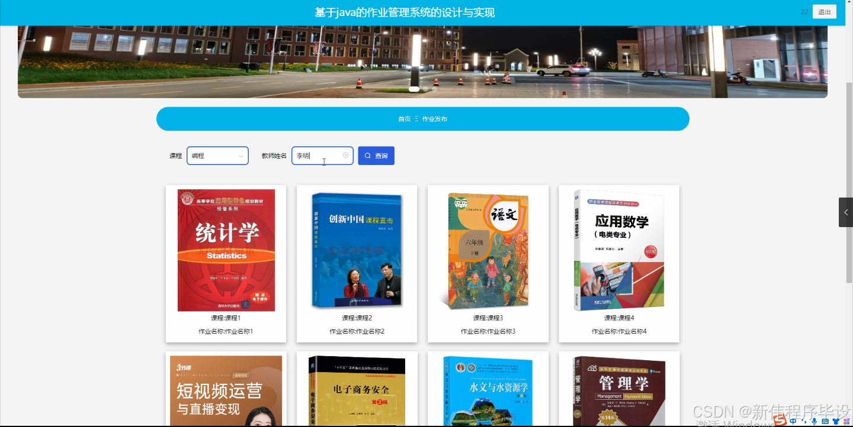Click the username 22 in header

804,12
